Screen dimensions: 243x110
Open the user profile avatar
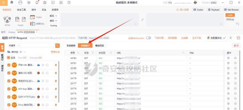[x=20, y=2]
